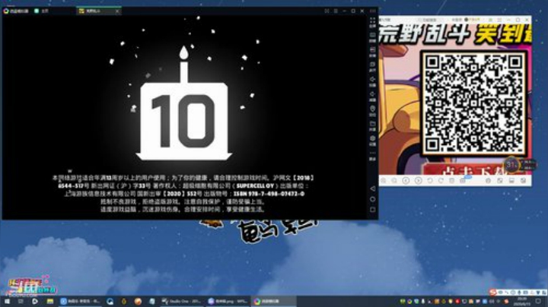Viewport: 548px width, 307px height.
Task: Click fullscreen icon at top of emulator sidebar
Action: 372,22
